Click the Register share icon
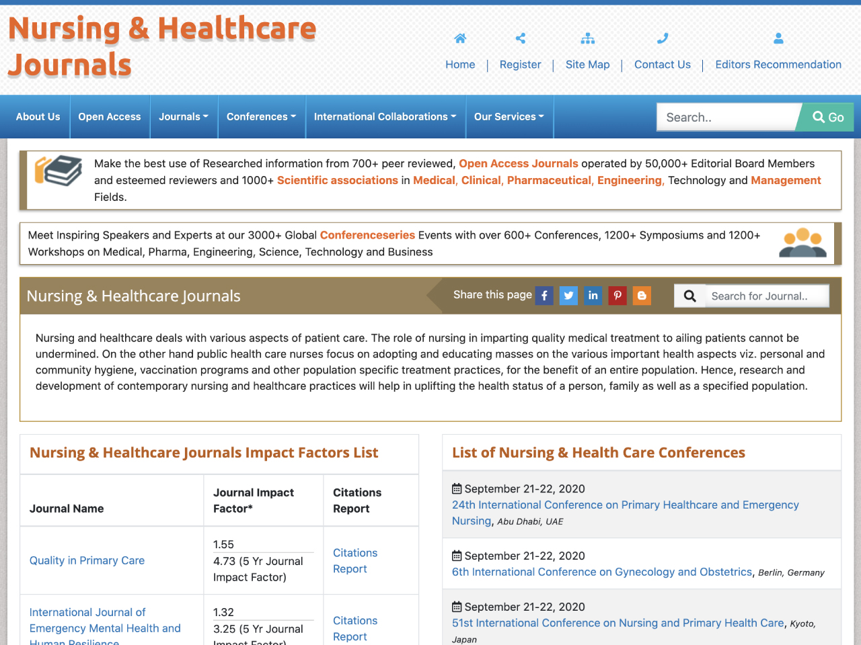The height and width of the screenshot is (645, 861). point(521,38)
